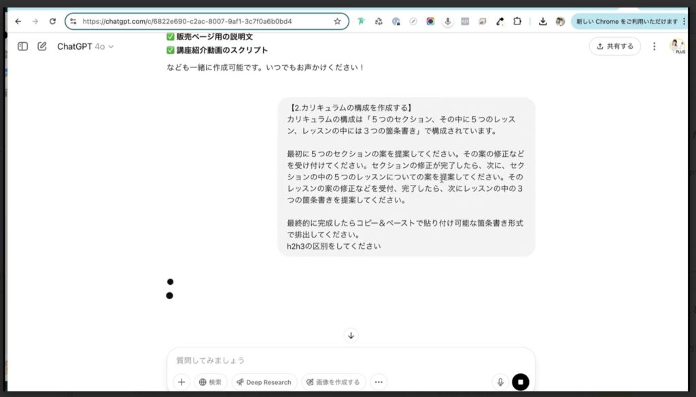Open attachment options with the plus icon

click(181, 382)
